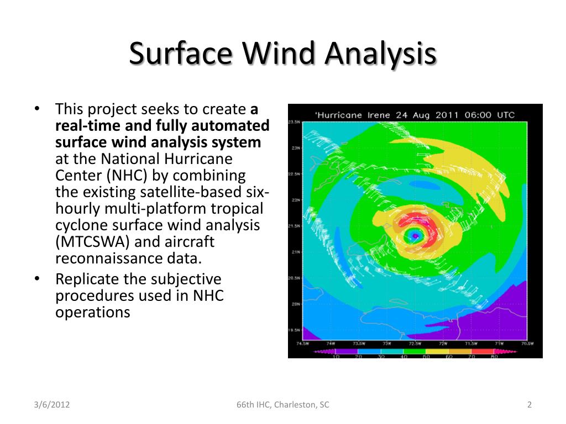566x424 pixels.
Task: Click the words "reconnaissance data."
Action: pos(128,258)
